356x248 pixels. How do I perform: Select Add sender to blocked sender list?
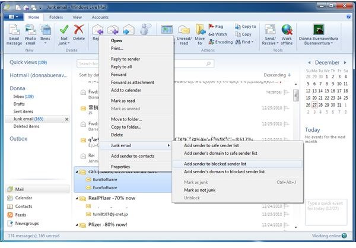pyautogui.click(x=237, y=164)
